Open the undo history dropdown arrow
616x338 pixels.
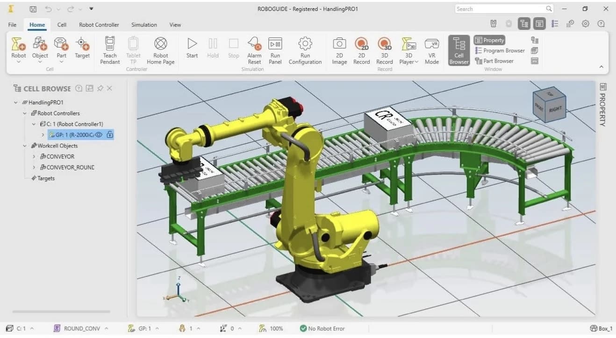58,9
